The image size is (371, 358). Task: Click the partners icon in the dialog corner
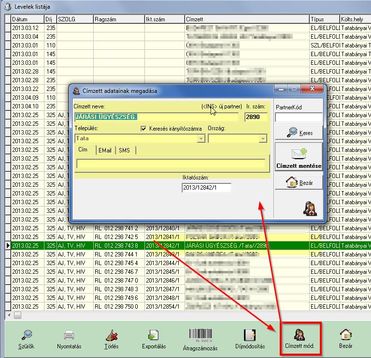tap(310, 209)
